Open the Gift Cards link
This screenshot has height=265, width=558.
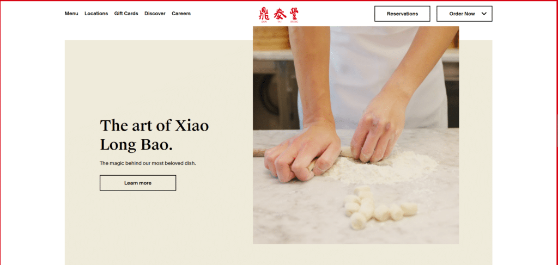(126, 14)
